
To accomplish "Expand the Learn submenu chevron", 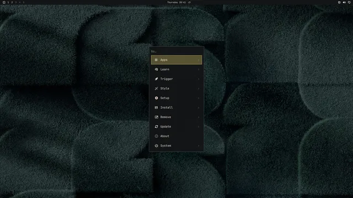I will pyautogui.click(x=199, y=69).
